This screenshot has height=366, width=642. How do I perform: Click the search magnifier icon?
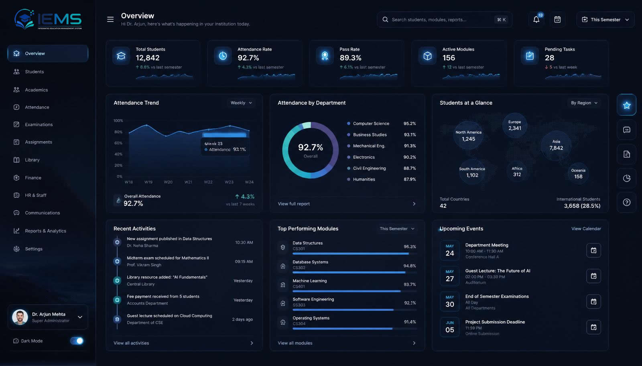385,20
